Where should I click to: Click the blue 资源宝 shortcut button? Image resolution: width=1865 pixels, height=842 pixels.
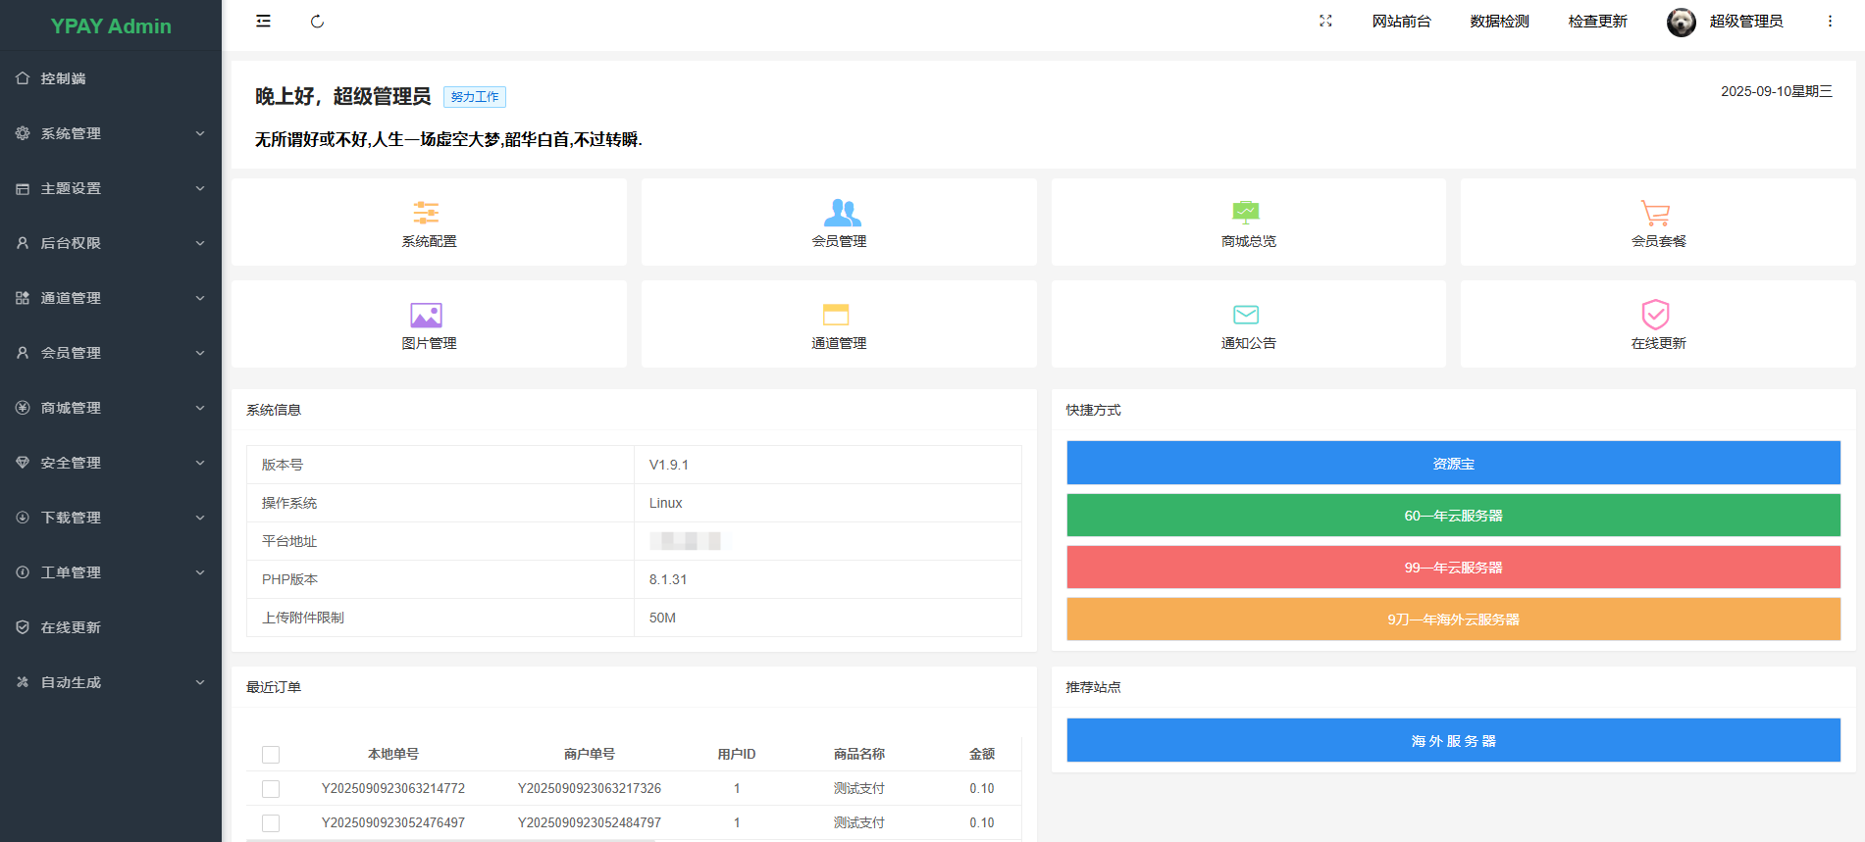tap(1453, 463)
